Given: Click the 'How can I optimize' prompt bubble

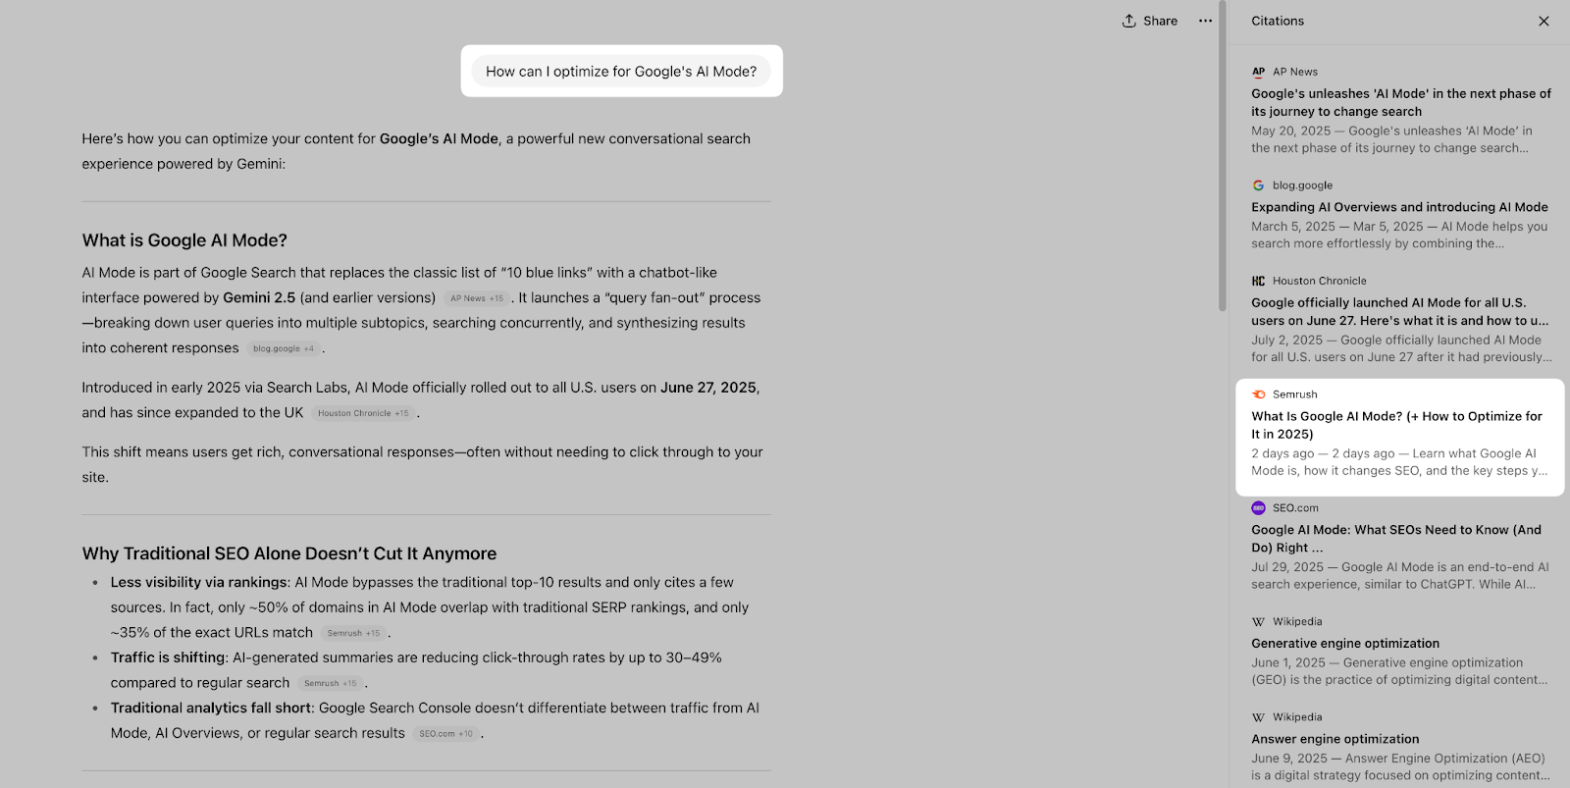Looking at the screenshot, I should click(621, 72).
